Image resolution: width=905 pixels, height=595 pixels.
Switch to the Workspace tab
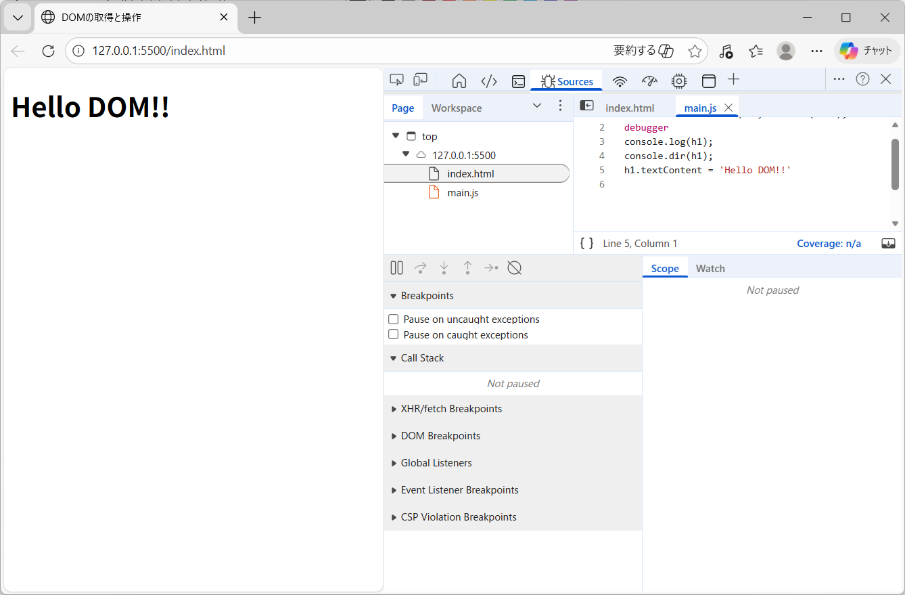pyautogui.click(x=457, y=108)
